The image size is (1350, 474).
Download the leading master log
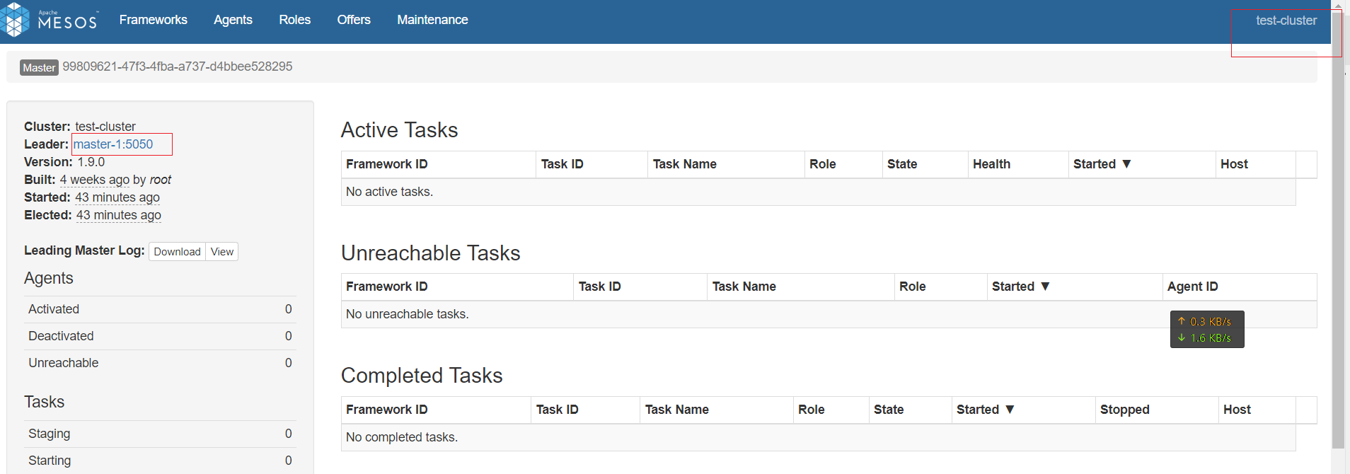177,252
